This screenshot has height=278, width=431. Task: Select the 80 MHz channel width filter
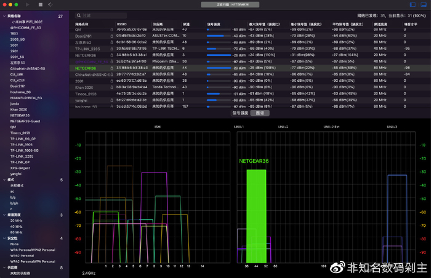tap(16, 232)
